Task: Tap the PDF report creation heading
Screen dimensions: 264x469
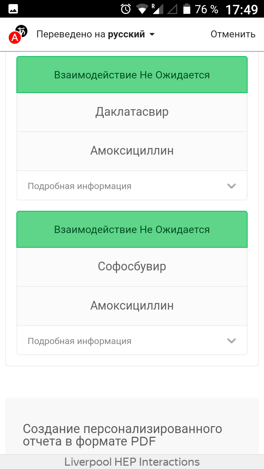Action: click(x=122, y=435)
